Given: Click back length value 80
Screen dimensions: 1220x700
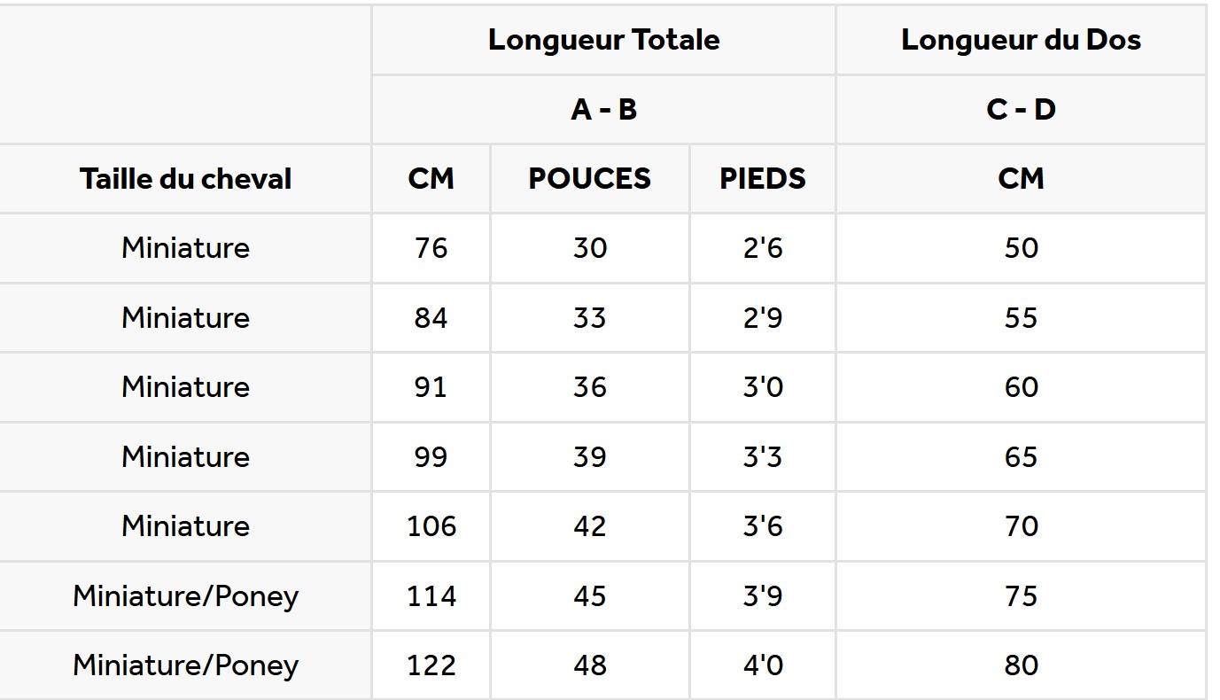Looking at the screenshot, I should pos(1021,665).
